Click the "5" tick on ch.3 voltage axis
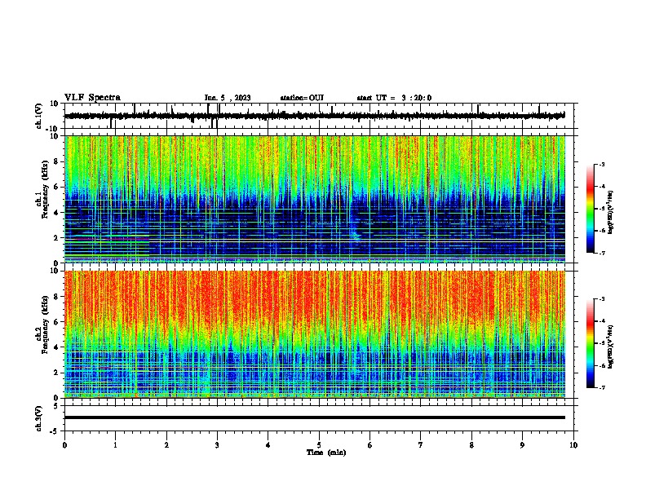This screenshot has height=499, width=646. pos(56,406)
